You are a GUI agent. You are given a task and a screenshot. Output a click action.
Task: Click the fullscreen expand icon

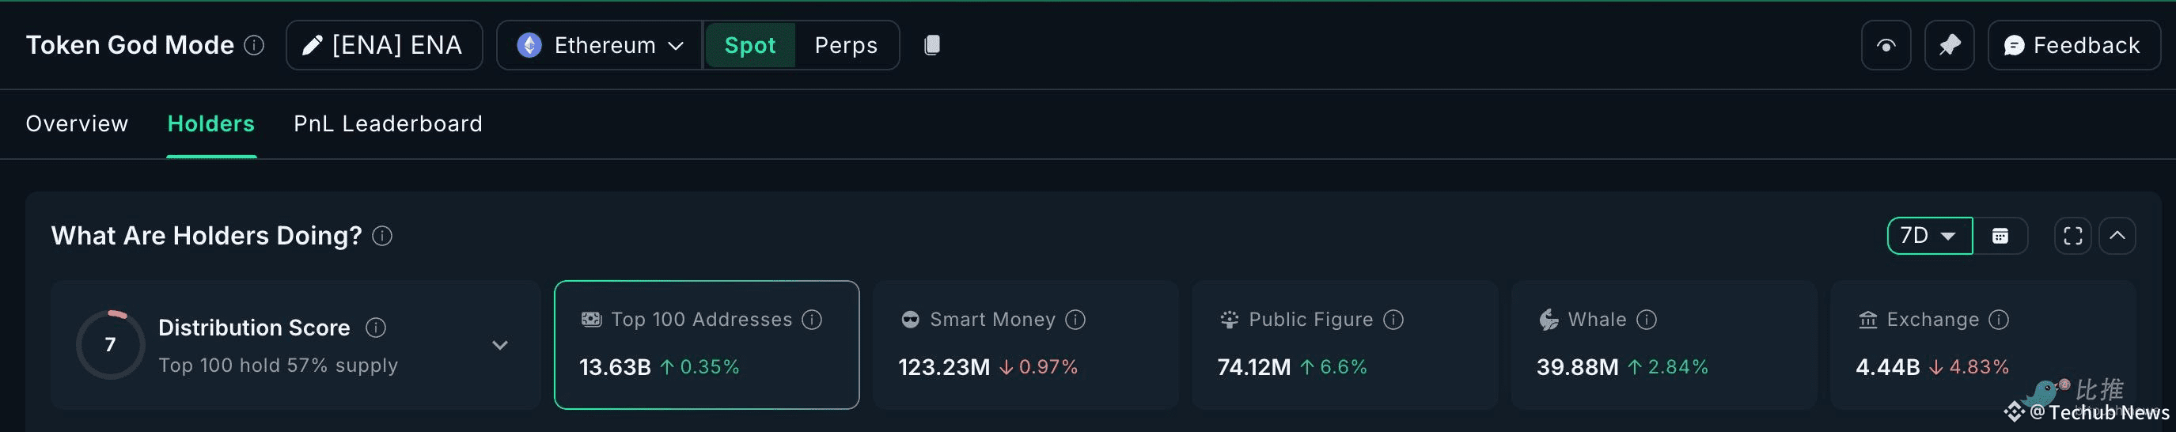(2072, 236)
